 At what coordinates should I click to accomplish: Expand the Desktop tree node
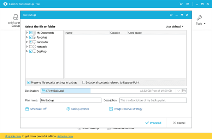coord(27,51)
